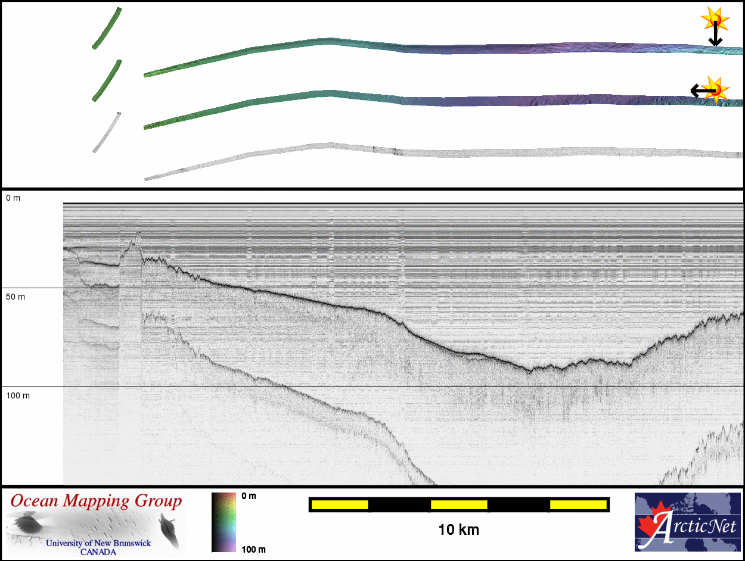Click the 10 km scale bar label

[458, 529]
